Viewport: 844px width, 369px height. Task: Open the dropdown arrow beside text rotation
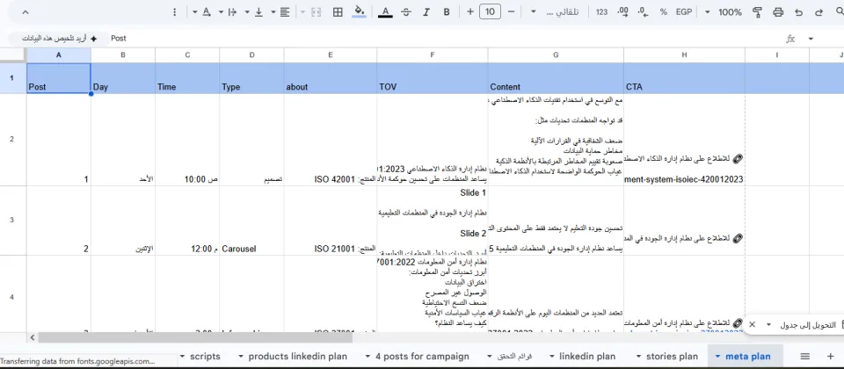(x=221, y=11)
